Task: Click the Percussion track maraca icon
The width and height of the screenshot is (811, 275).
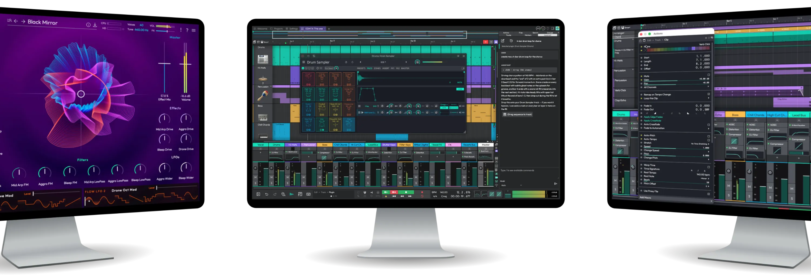Action: 262,96
